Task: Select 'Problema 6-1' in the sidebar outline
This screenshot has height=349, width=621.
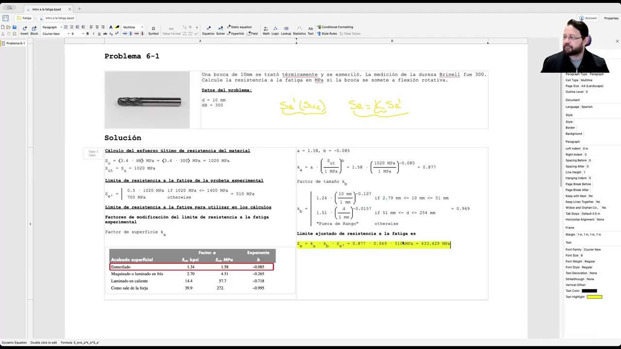Action: click(x=14, y=43)
